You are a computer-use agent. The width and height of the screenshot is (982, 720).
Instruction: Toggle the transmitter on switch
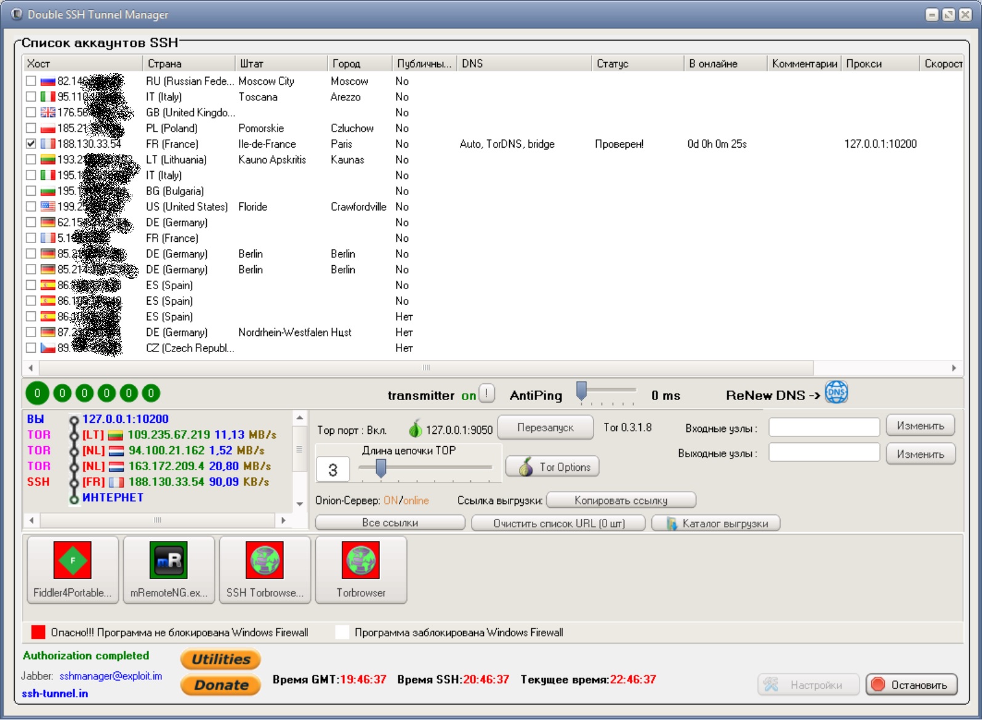point(486,394)
